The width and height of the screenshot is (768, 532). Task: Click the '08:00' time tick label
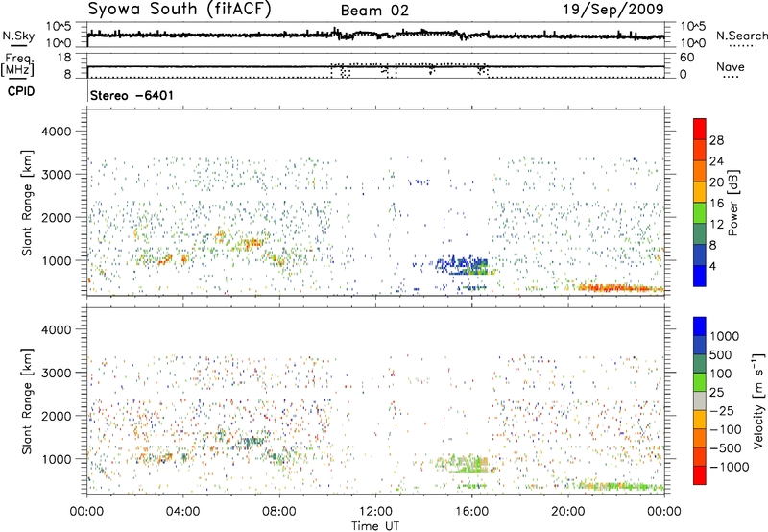(x=279, y=512)
